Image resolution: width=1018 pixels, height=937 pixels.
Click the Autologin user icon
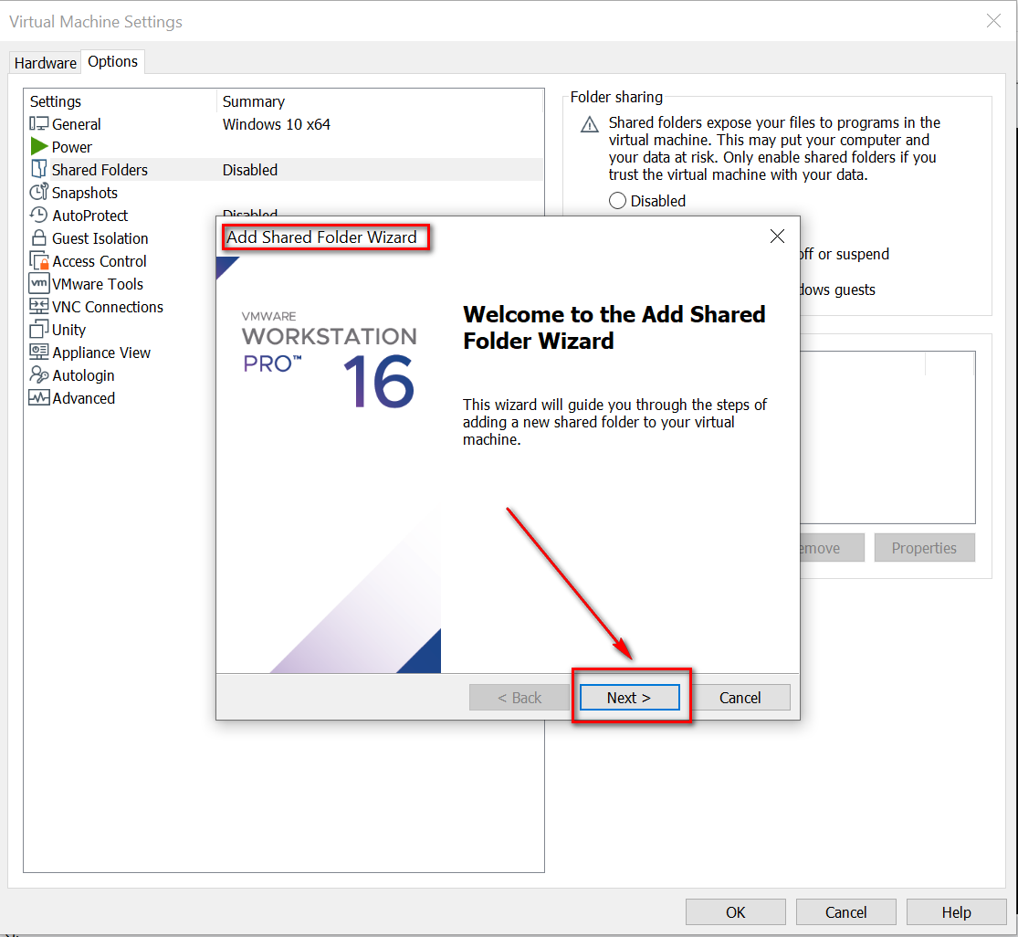pos(39,374)
